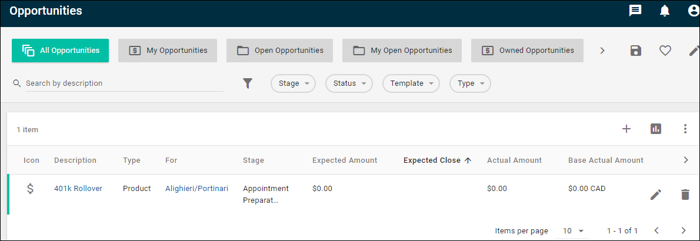Open the filter funnel icon
The height and width of the screenshot is (241, 700).
point(248,83)
